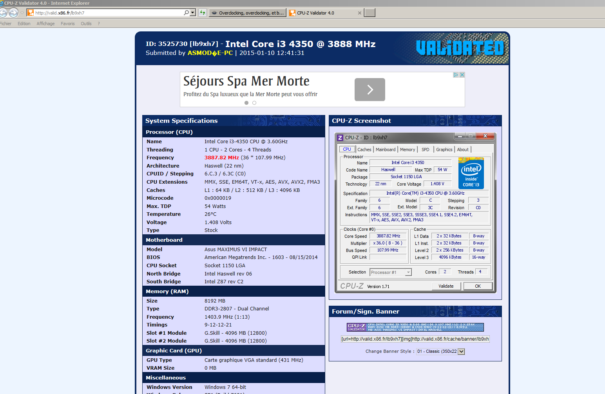Click the Core Speed 3887.82 MHz field
This screenshot has width=605, height=394.
pos(388,236)
